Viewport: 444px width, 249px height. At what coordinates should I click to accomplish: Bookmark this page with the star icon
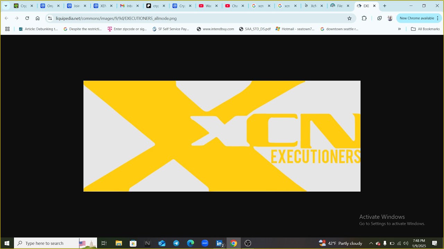click(x=349, y=18)
